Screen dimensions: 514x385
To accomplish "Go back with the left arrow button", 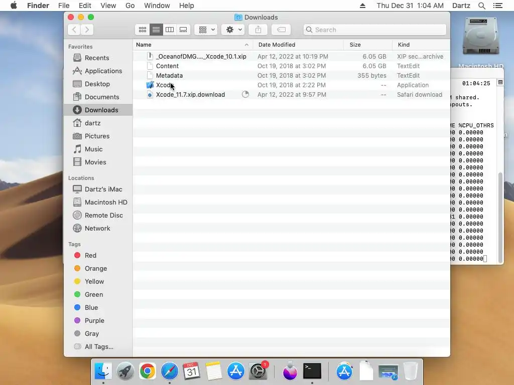I will pos(74,30).
